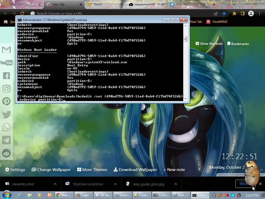The width and height of the screenshot is (265, 199).
Task: Click the cmd window title icon
Action: pyautogui.click(x=19, y=20)
